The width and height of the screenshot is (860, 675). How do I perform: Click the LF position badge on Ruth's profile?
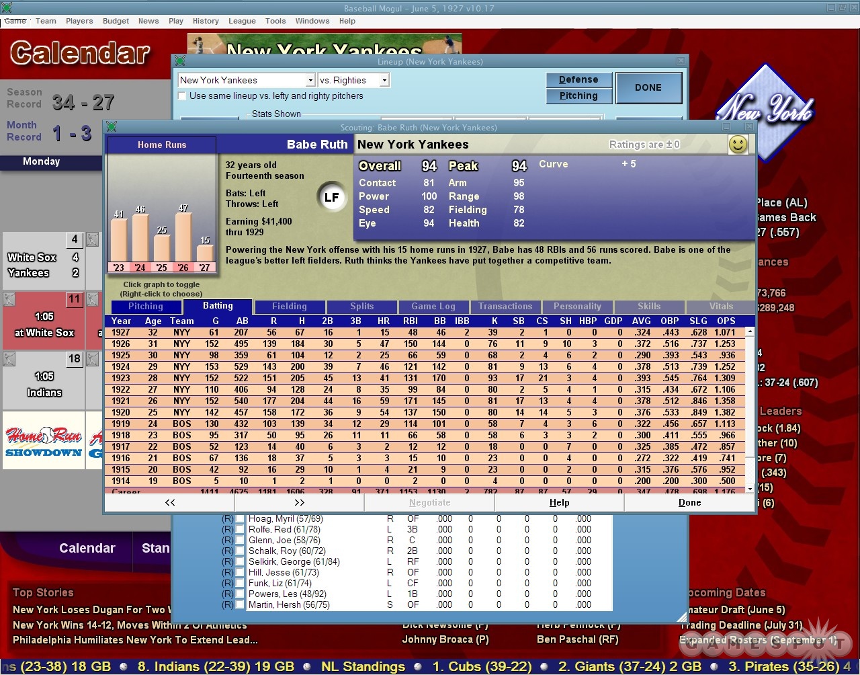pos(331,197)
